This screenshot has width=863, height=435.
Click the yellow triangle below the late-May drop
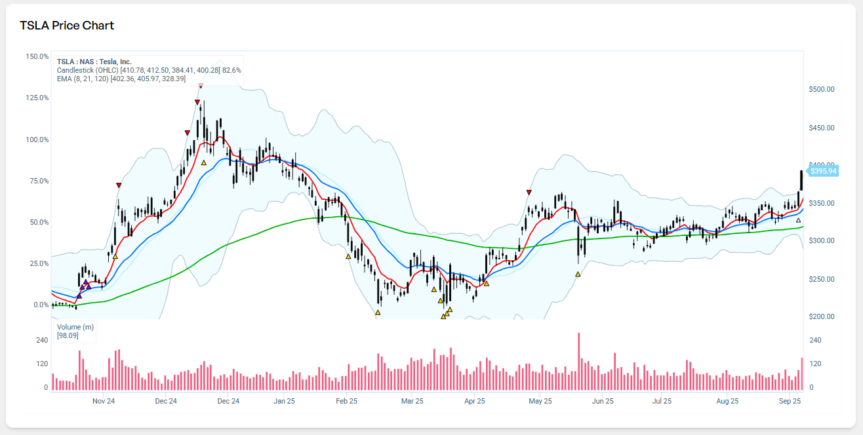578,274
